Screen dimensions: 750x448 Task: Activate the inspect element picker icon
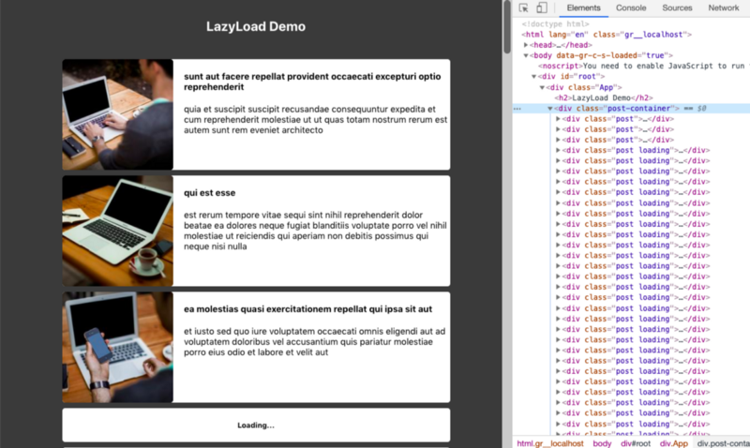click(x=523, y=7)
